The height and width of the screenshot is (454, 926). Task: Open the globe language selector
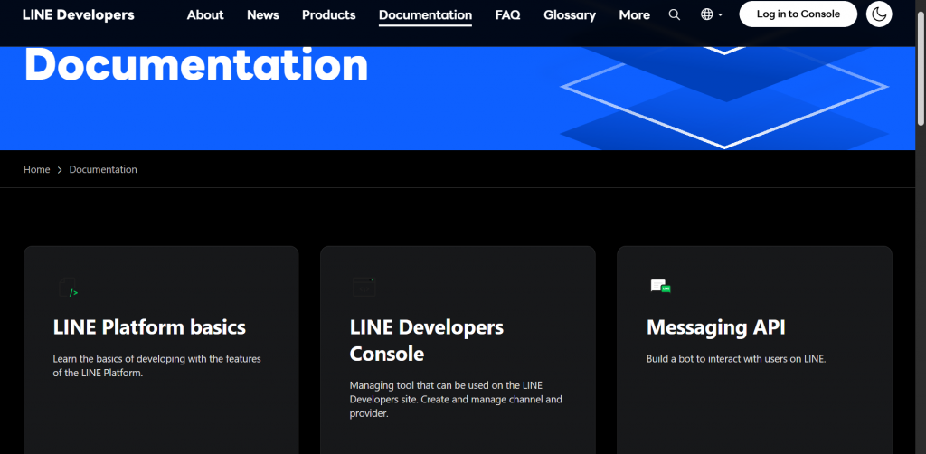(x=711, y=14)
